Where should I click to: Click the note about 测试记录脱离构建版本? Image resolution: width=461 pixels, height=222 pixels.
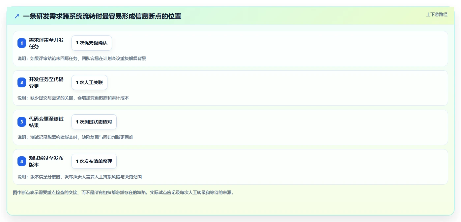(75, 137)
